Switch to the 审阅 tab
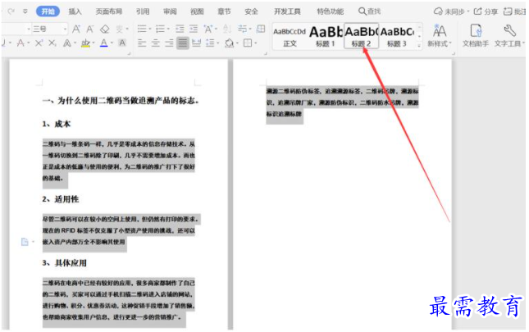This screenshot has height=332, width=529. point(170,11)
